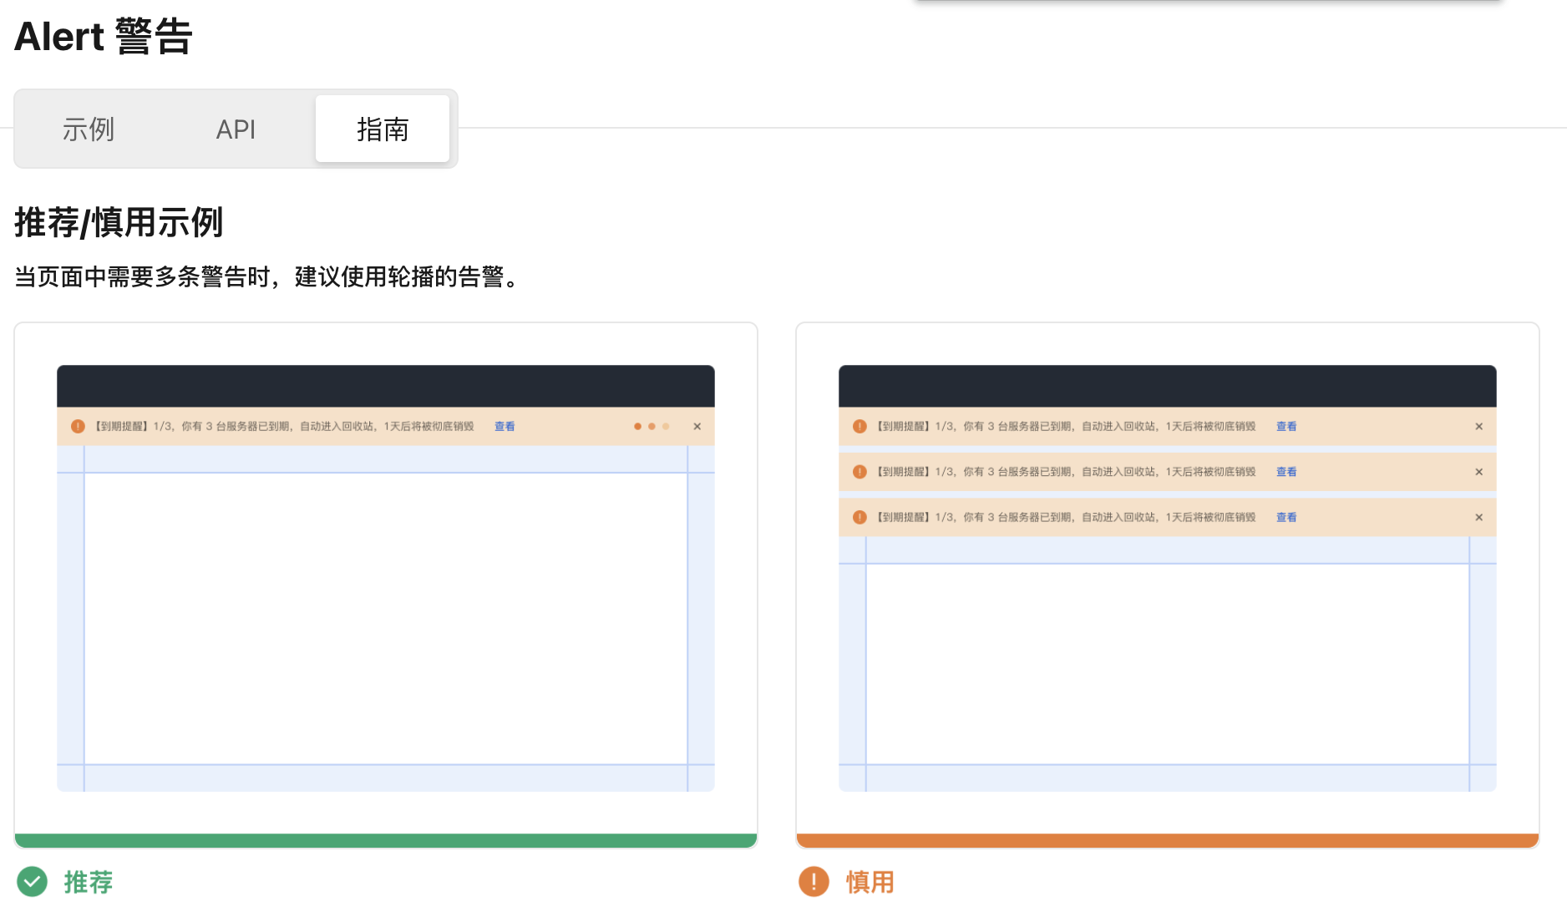
Task: Select the 指南 tab
Action: [x=383, y=129]
